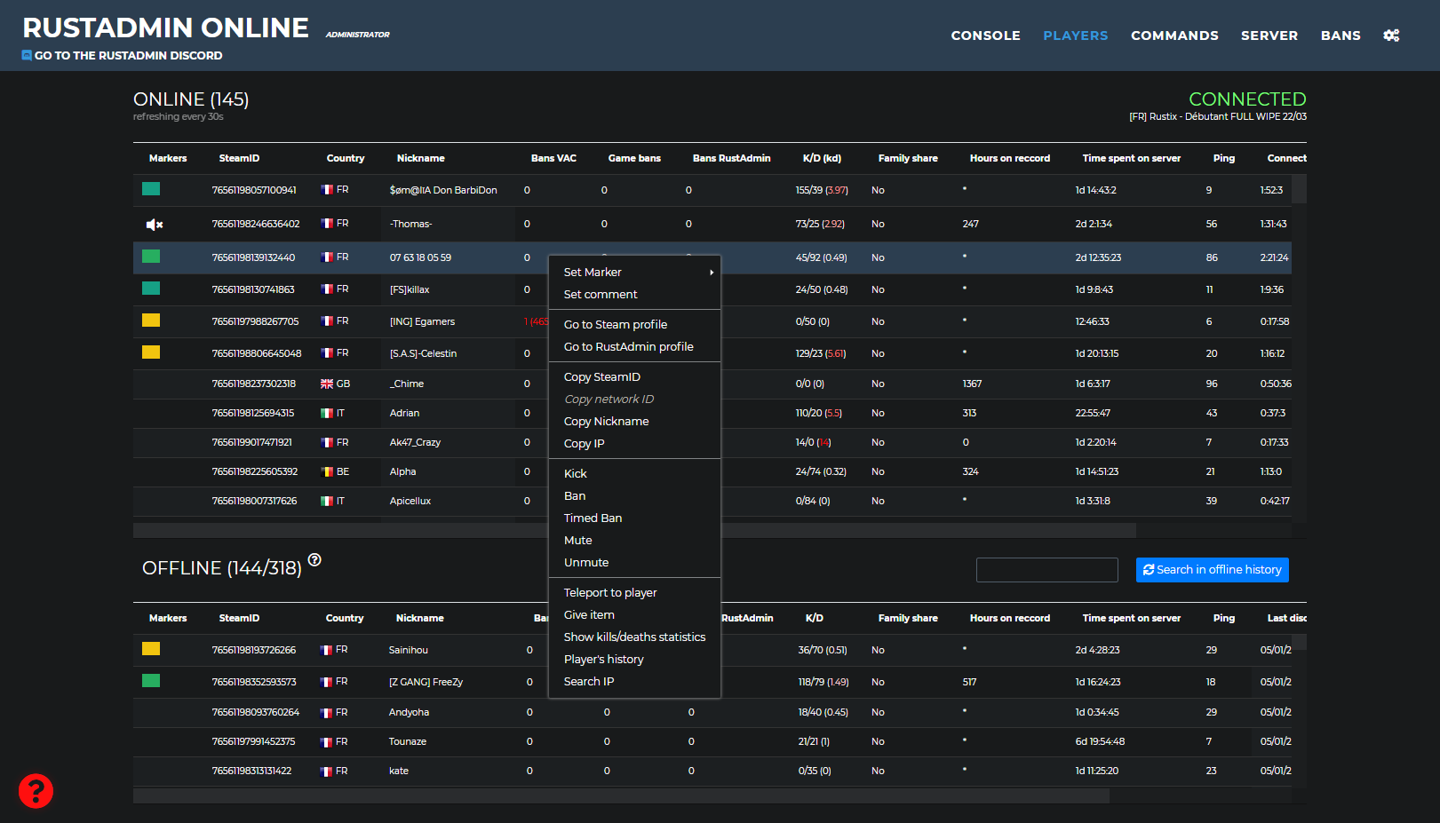Sort offline table by Time spent on server

[x=1131, y=619]
